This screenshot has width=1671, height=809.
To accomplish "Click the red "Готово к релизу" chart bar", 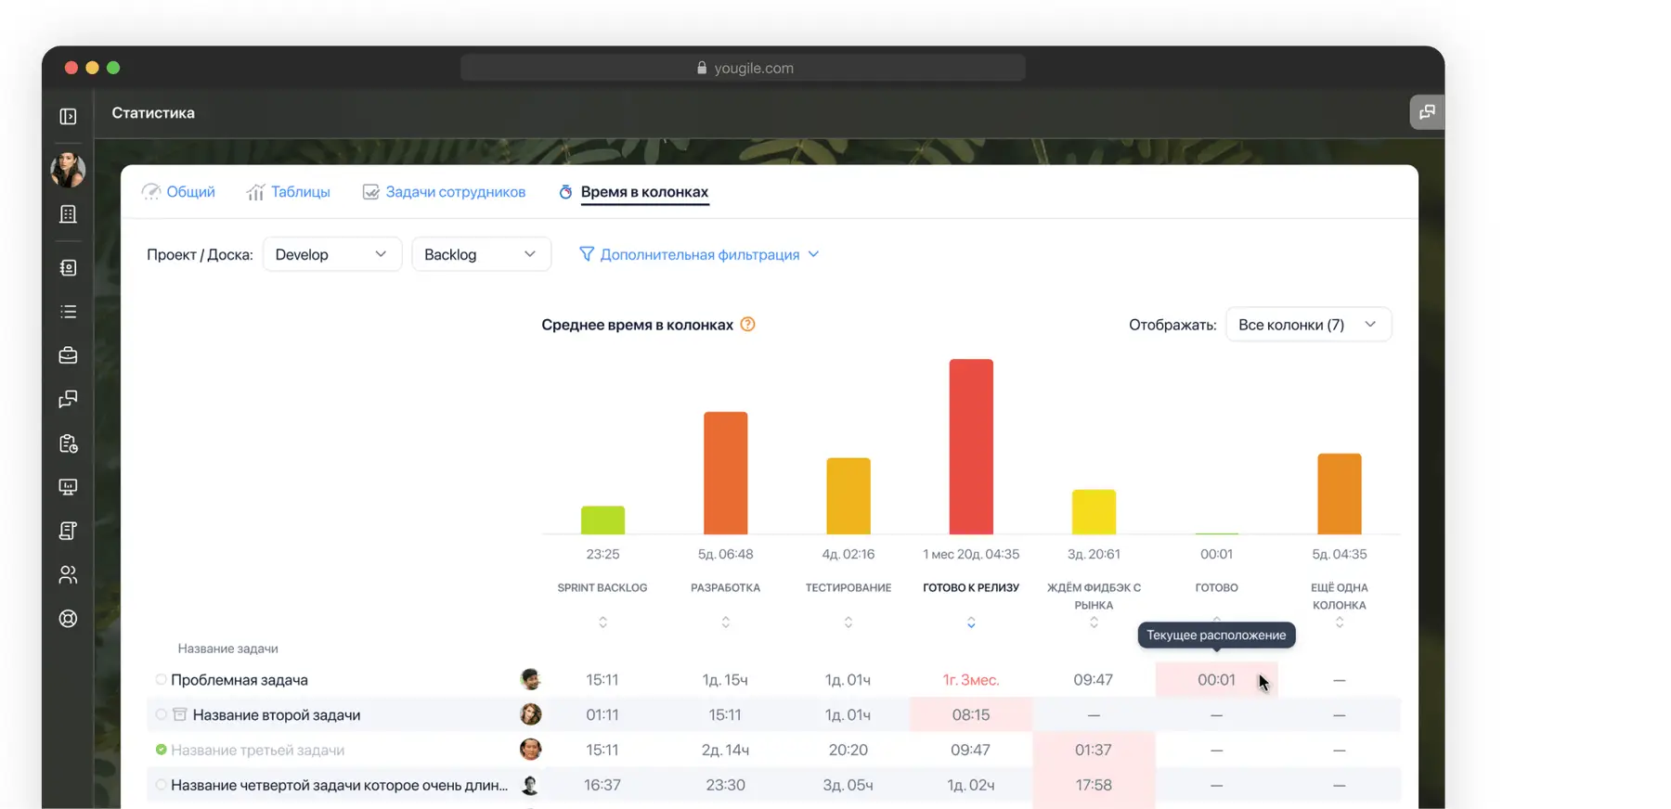I will coord(970,446).
